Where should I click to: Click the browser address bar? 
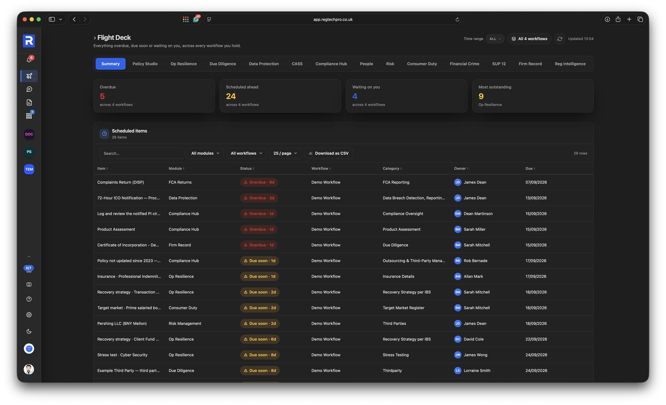333,19
